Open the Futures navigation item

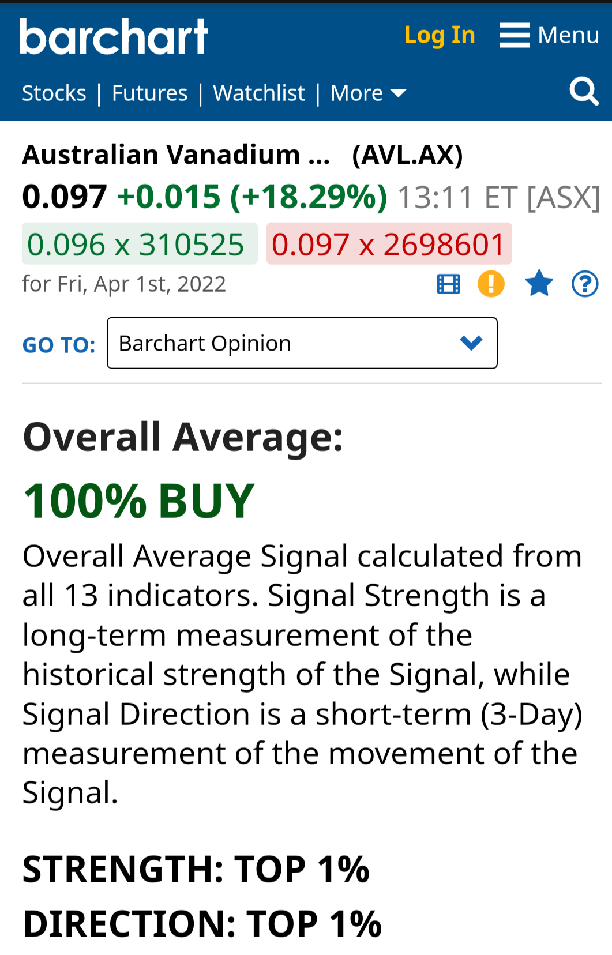coord(149,93)
